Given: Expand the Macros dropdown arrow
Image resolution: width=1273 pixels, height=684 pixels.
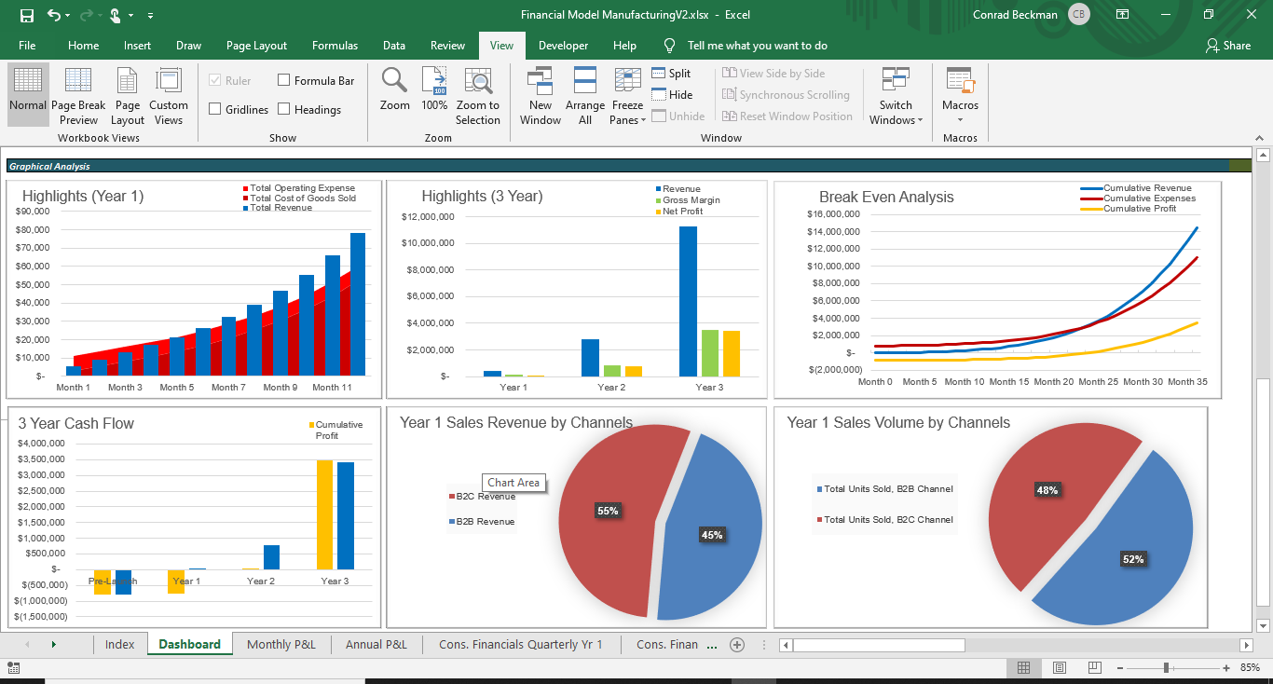Looking at the screenshot, I should 960,119.
